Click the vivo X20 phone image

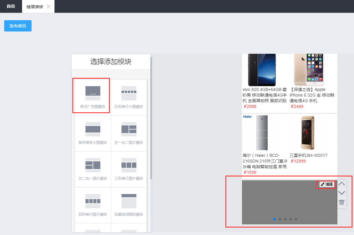pyautogui.click(x=262, y=70)
